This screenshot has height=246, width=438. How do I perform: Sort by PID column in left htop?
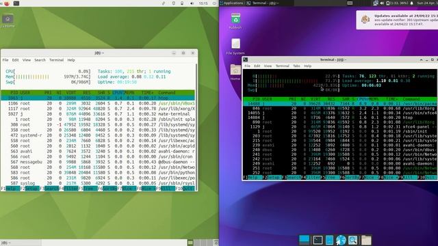(x=14, y=93)
